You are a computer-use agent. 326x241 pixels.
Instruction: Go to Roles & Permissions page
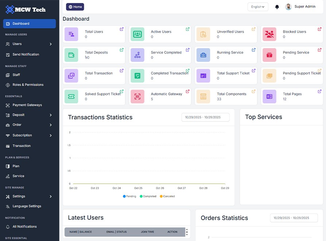pyautogui.click(x=28, y=85)
